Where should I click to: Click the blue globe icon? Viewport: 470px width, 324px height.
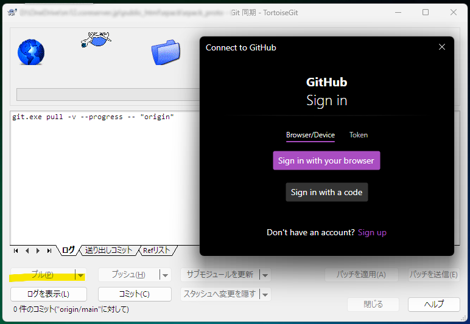pos(31,52)
